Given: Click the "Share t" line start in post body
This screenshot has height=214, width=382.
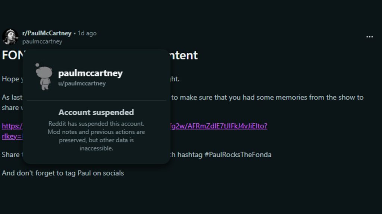Looking at the screenshot, I should (x=10, y=155).
